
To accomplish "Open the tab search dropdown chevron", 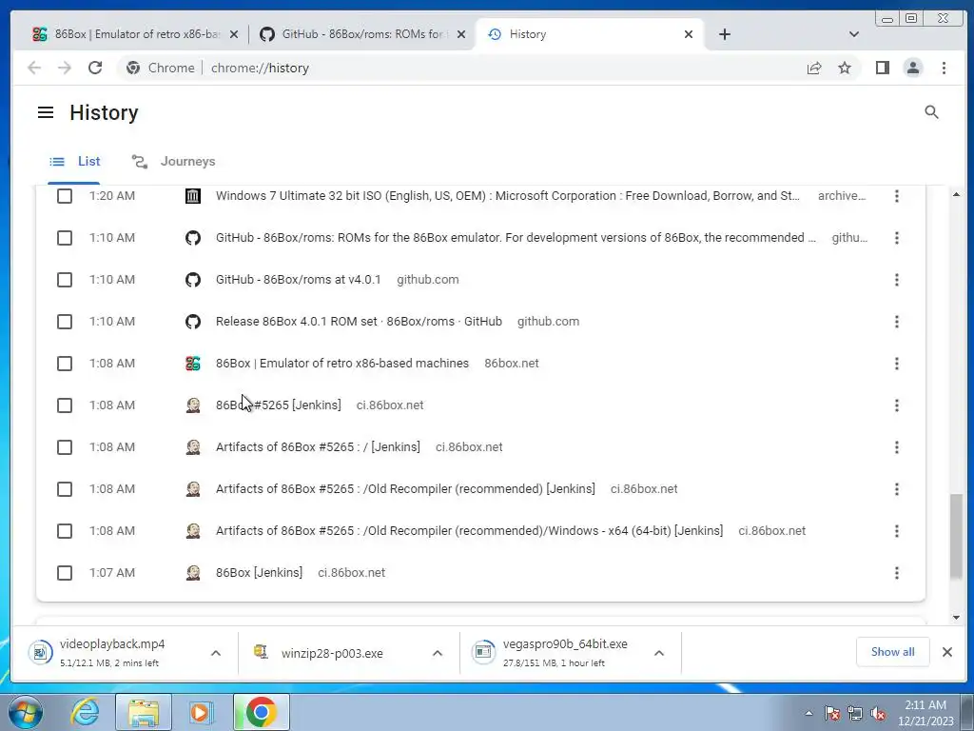I will (854, 34).
